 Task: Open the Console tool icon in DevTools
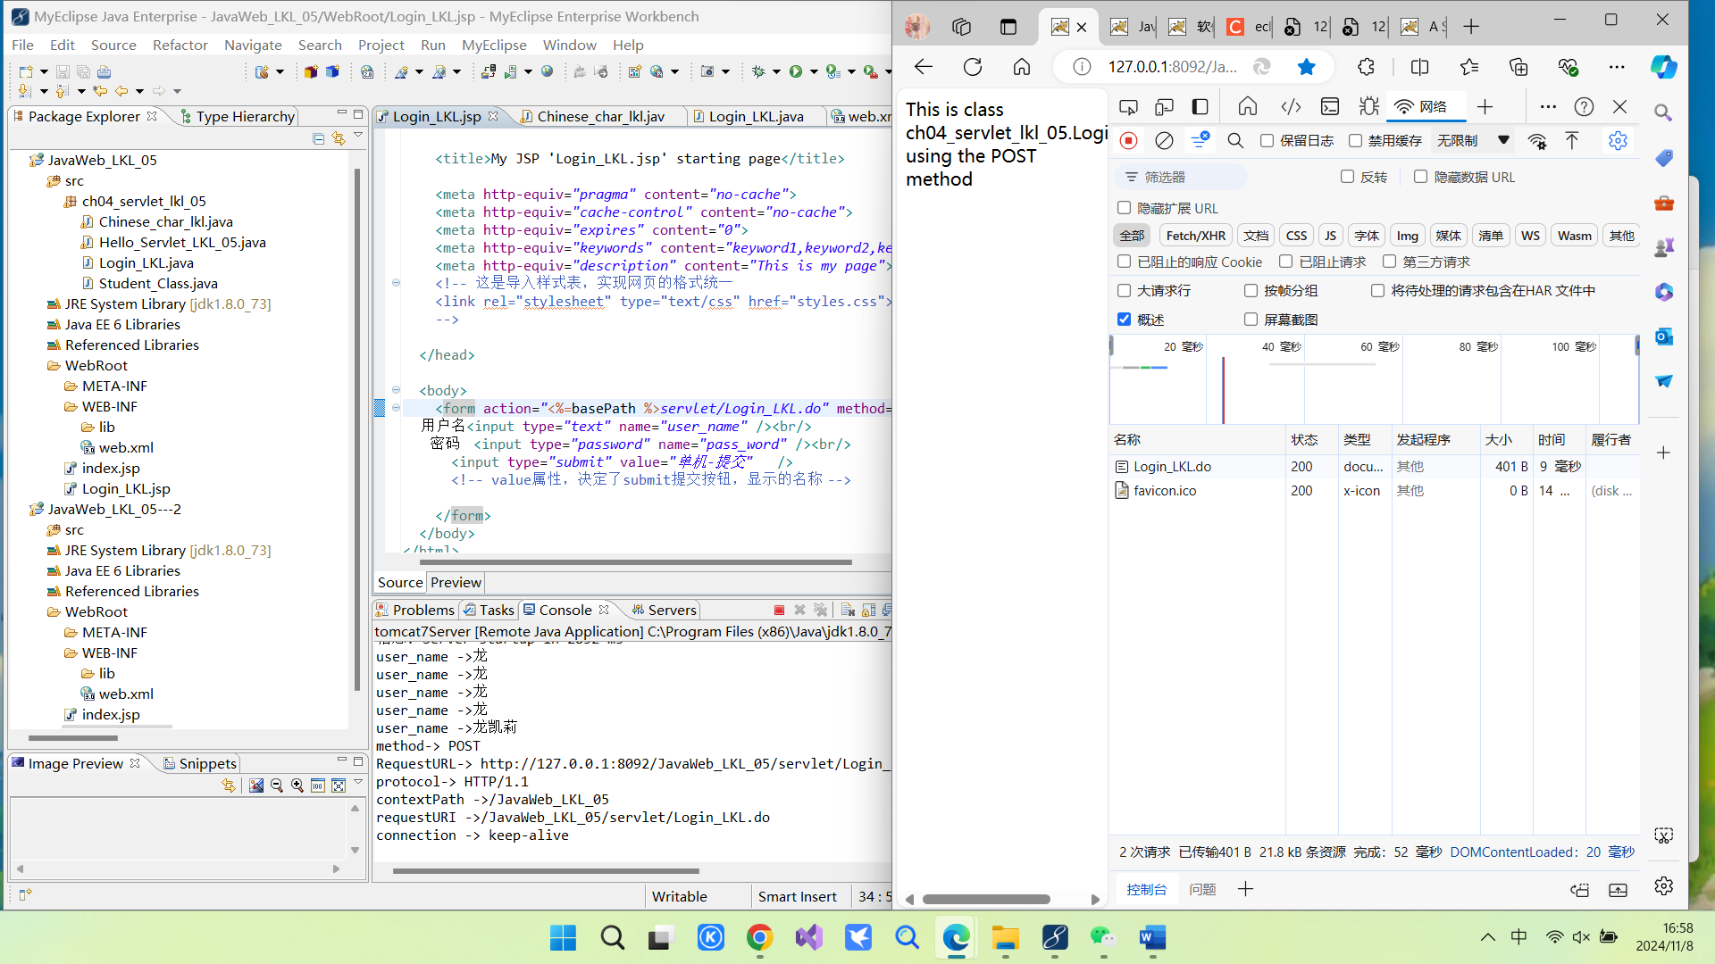pos(1330,107)
